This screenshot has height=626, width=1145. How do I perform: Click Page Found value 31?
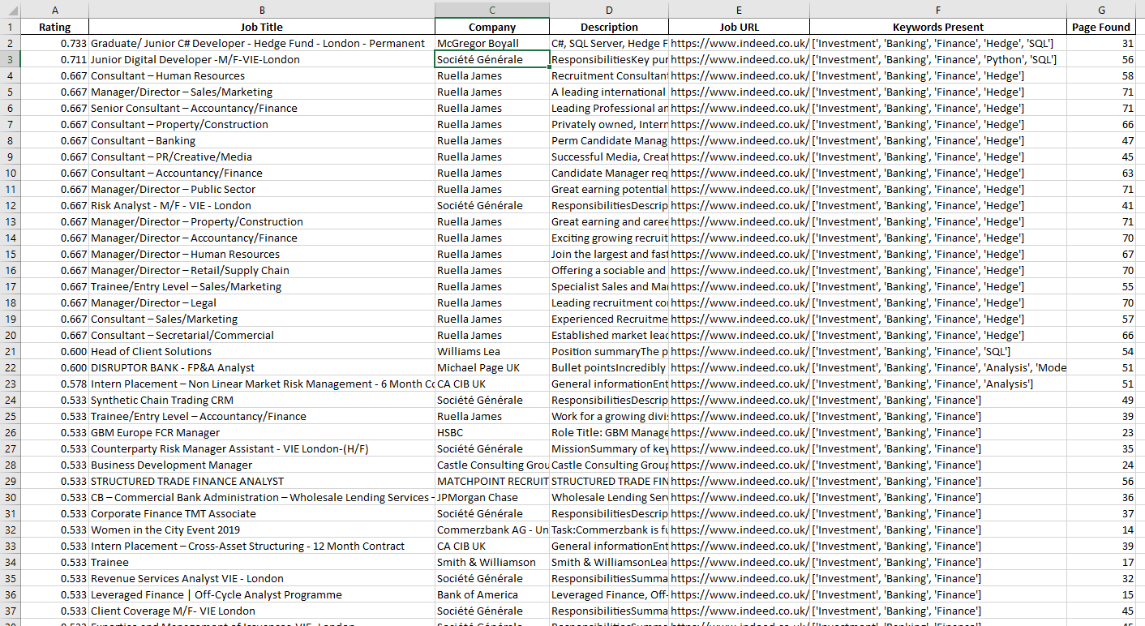(1101, 43)
